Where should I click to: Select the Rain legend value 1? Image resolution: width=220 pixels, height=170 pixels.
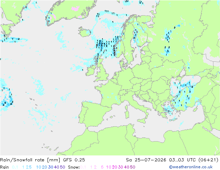(23, 167)
